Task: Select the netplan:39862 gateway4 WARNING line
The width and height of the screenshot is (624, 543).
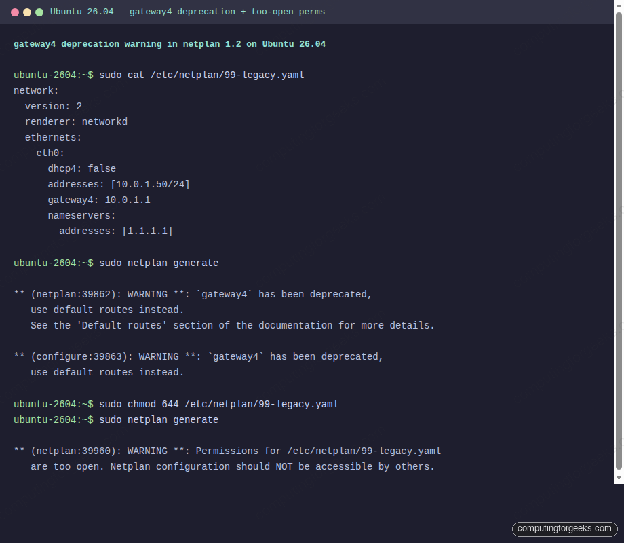Action: tap(193, 294)
